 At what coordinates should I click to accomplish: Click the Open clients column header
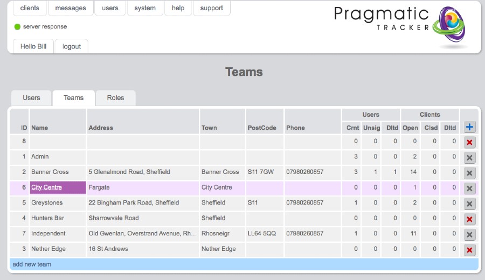coord(410,128)
